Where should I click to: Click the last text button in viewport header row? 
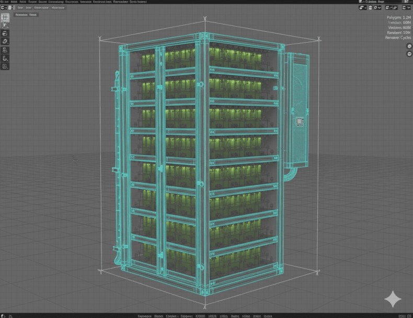[x=58, y=8]
